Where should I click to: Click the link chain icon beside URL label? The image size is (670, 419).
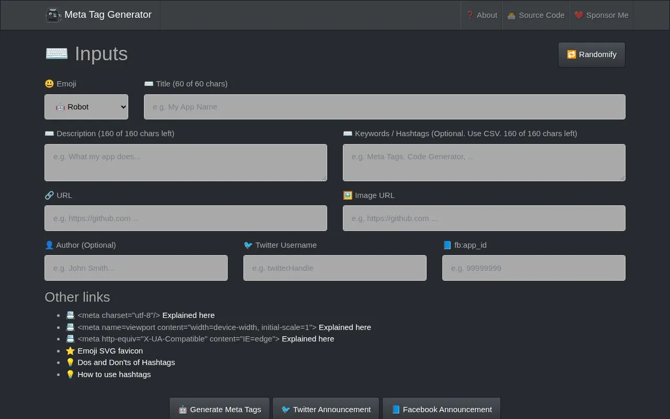49,195
